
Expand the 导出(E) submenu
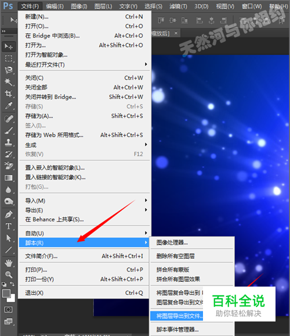click(x=84, y=210)
